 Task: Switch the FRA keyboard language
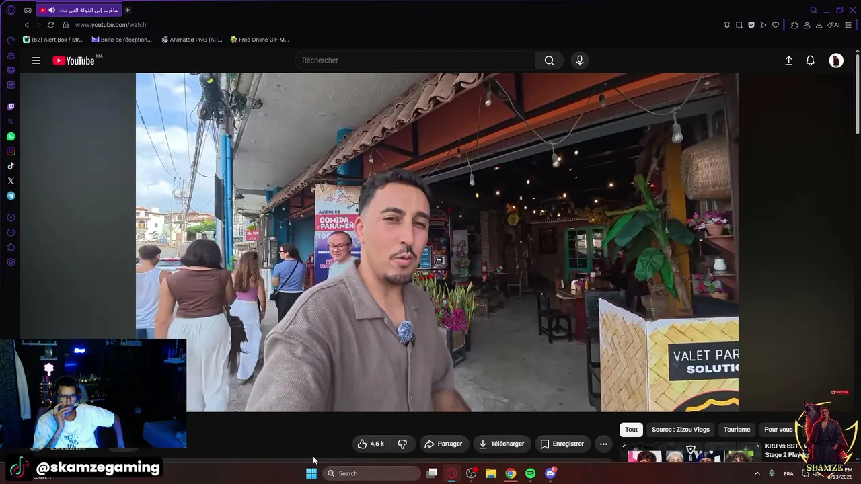click(x=788, y=473)
